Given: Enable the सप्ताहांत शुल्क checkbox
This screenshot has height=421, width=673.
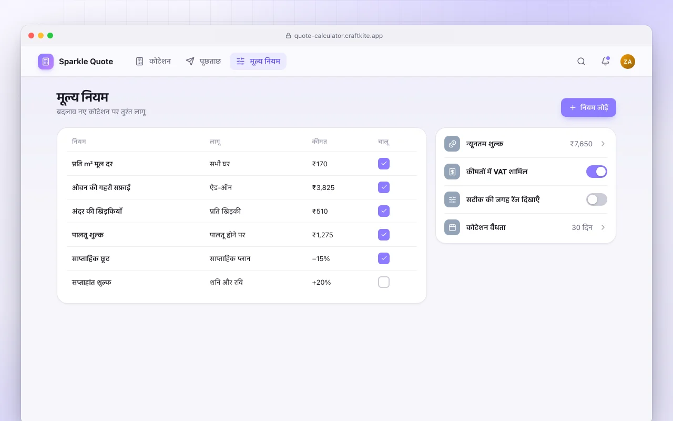Looking at the screenshot, I should 384,282.
